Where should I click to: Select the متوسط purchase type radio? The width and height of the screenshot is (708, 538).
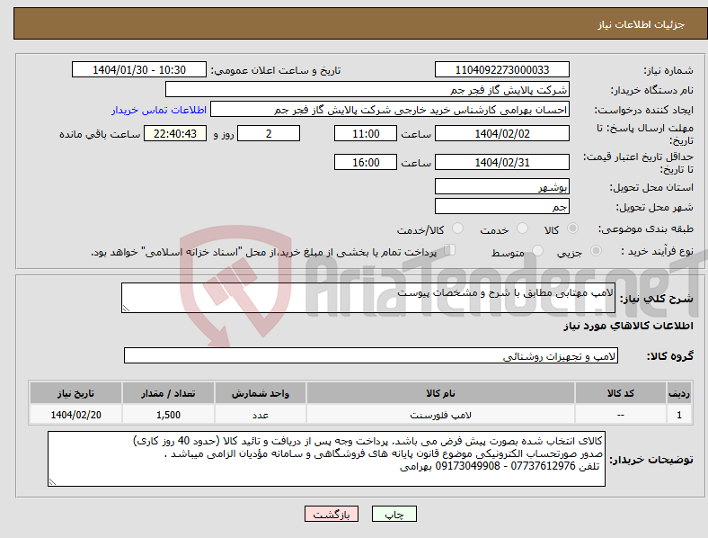click(537, 250)
